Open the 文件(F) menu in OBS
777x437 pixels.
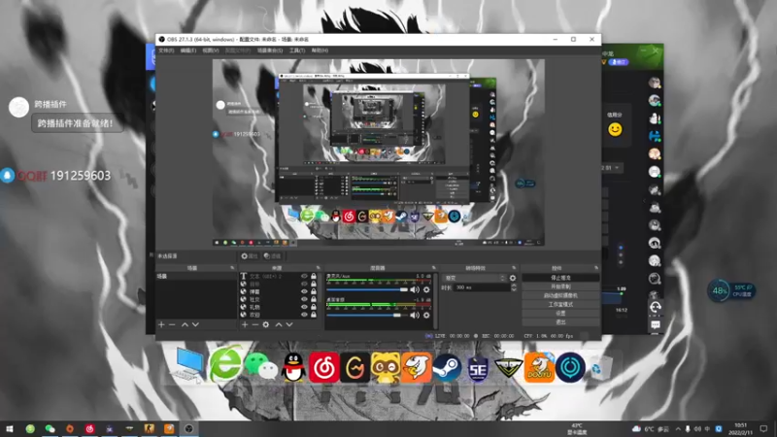(x=166, y=50)
